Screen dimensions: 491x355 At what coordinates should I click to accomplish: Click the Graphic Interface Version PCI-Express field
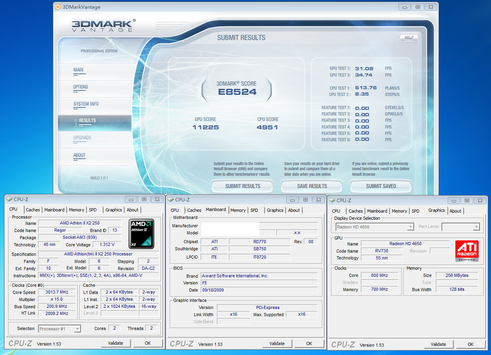point(267,307)
